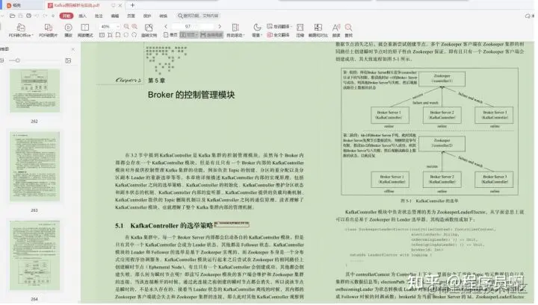Screen dimensions: 538x305
Task: Open the 开始 ribbon tab
Action: (67, 16)
